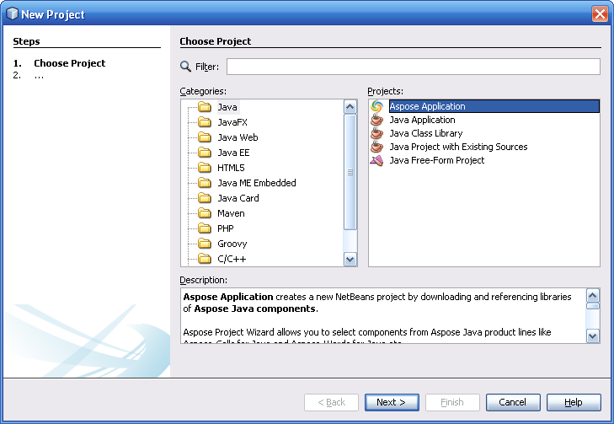
Task: Choose Java Class Library project type
Action: click(x=426, y=133)
